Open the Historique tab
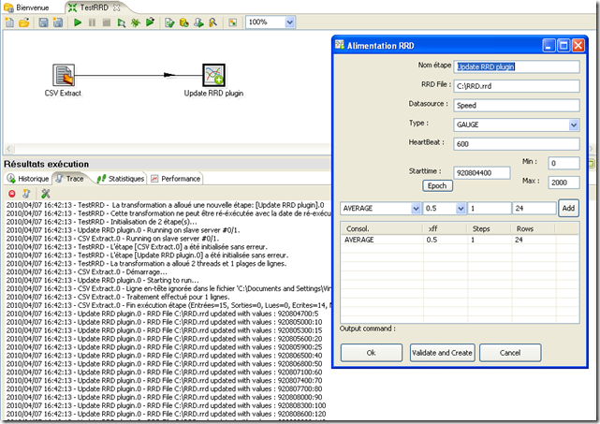Screen dimensions: 600x424 (x=28, y=179)
